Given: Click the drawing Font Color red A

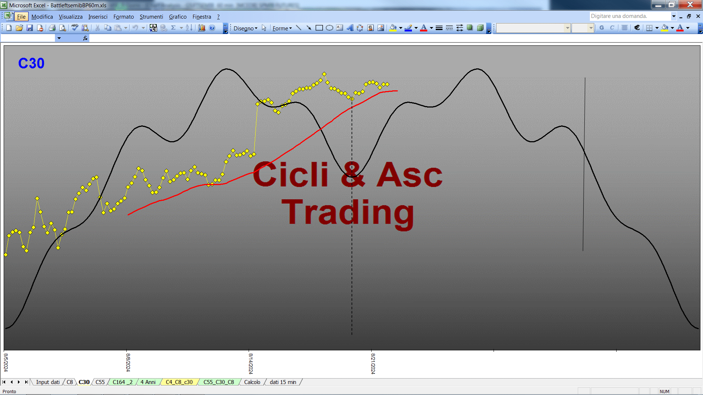Looking at the screenshot, I should (424, 28).
